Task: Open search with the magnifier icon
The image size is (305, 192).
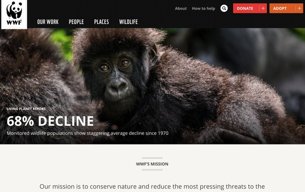Action: [x=224, y=8]
